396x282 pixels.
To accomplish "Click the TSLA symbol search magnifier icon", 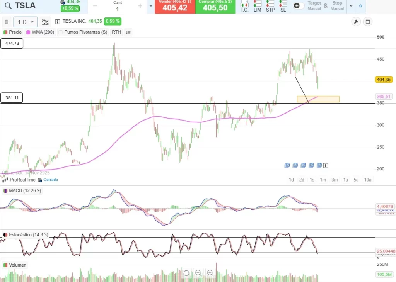I will (8, 6).
